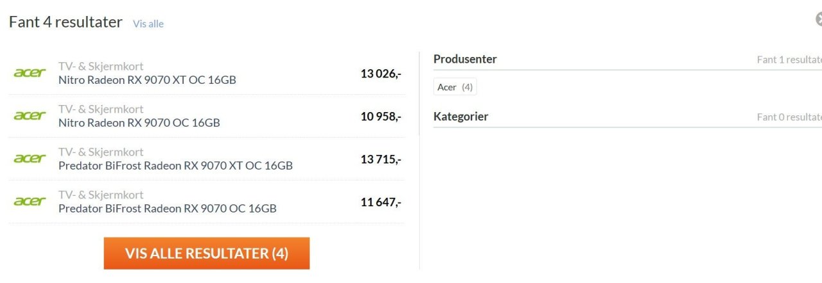Viewport: 822px width, 283px height.
Task: Click the Kategorier section heading
Action: coord(460,117)
